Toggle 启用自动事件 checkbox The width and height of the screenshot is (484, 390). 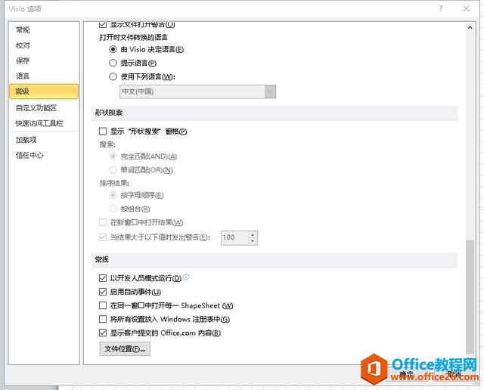coord(103,292)
